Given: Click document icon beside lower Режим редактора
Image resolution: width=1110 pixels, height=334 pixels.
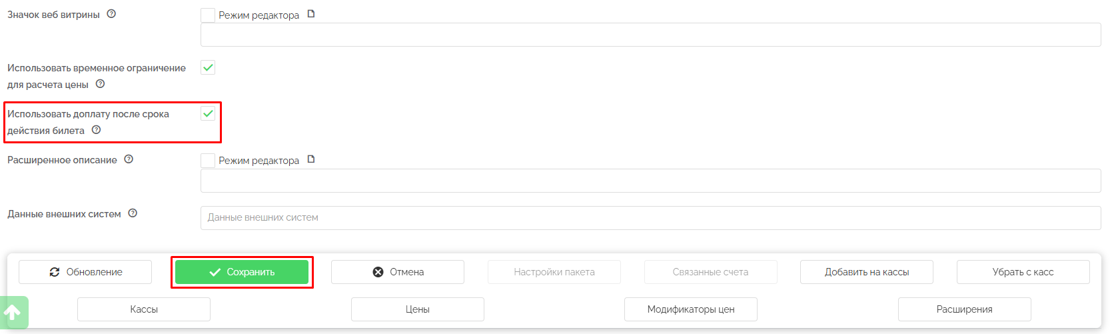Looking at the screenshot, I should tap(311, 159).
